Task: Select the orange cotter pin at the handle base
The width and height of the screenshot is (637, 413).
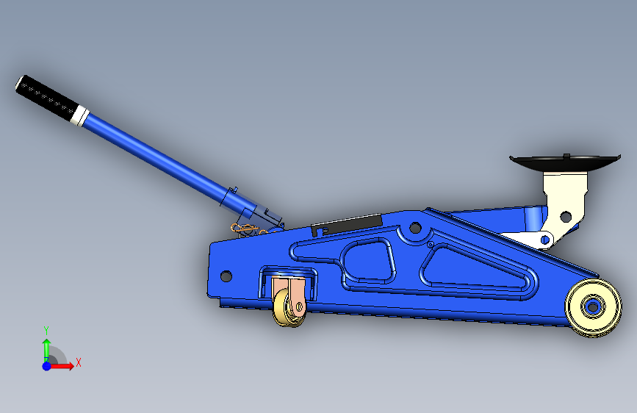Action: pyautogui.click(x=245, y=229)
